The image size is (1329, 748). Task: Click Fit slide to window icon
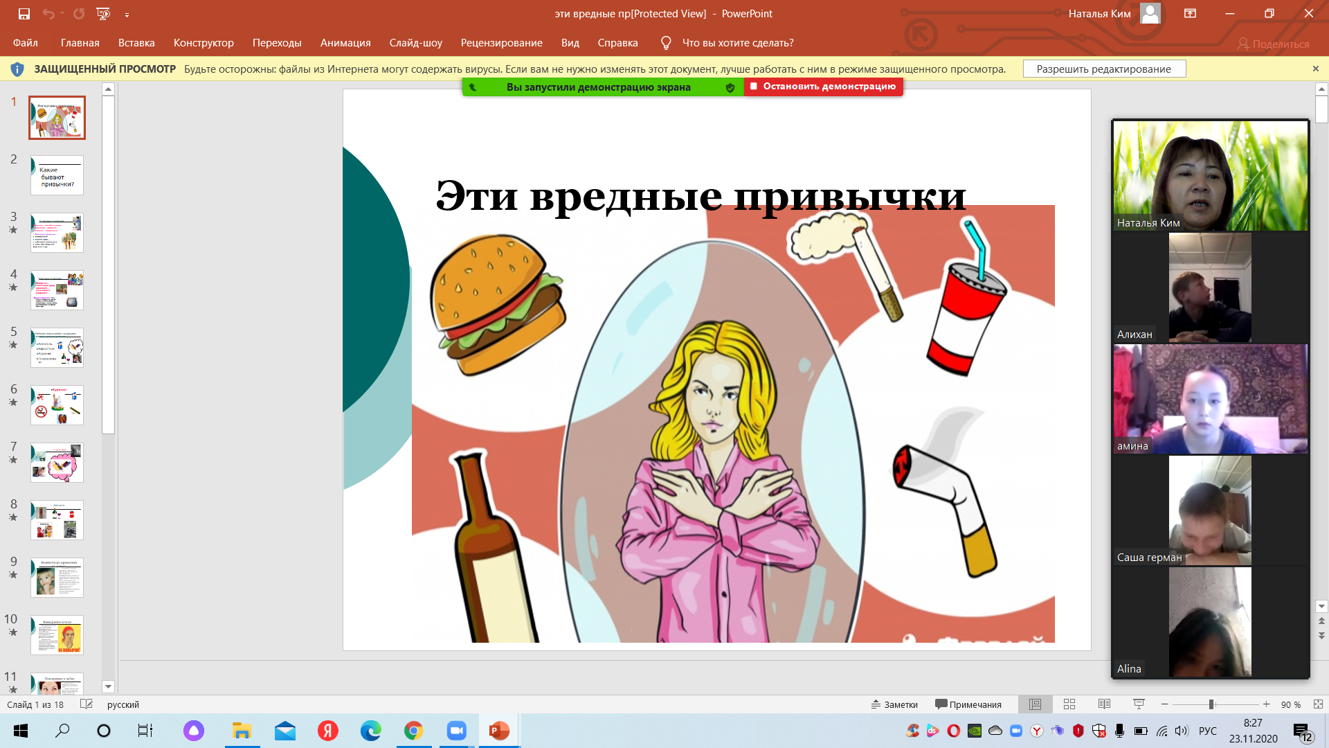pyautogui.click(x=1318, y=704)
